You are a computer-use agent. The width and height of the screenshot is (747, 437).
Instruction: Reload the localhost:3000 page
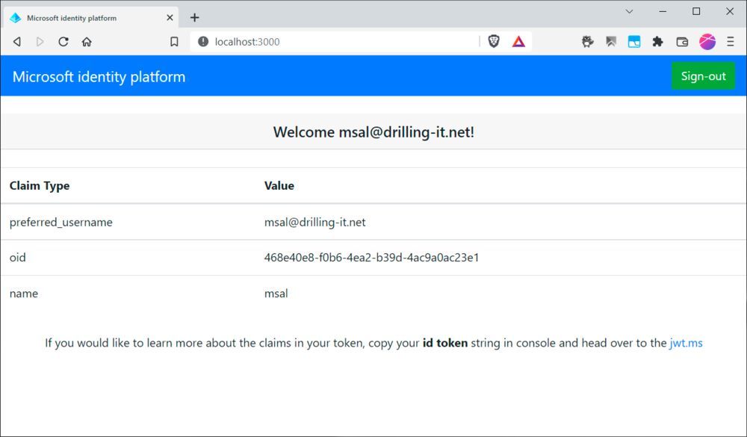[63, 42]
